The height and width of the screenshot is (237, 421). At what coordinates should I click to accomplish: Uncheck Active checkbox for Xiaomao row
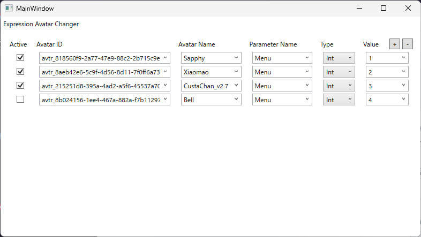[20, 72]
